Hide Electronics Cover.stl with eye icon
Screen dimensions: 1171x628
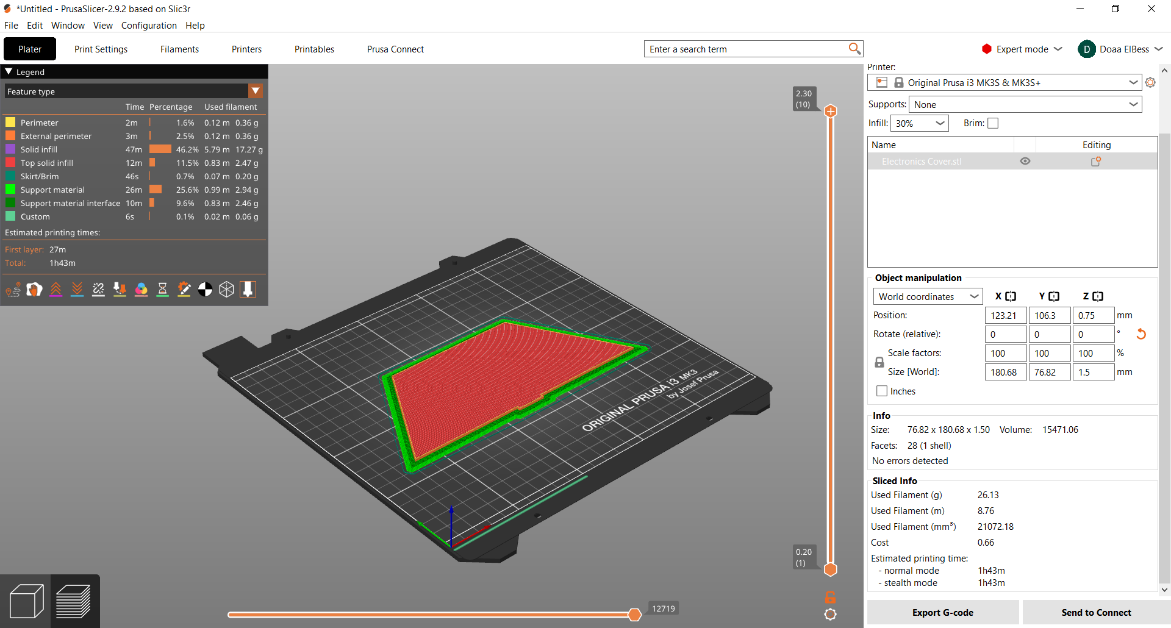pyautogui.click(x=1025, y=162)
